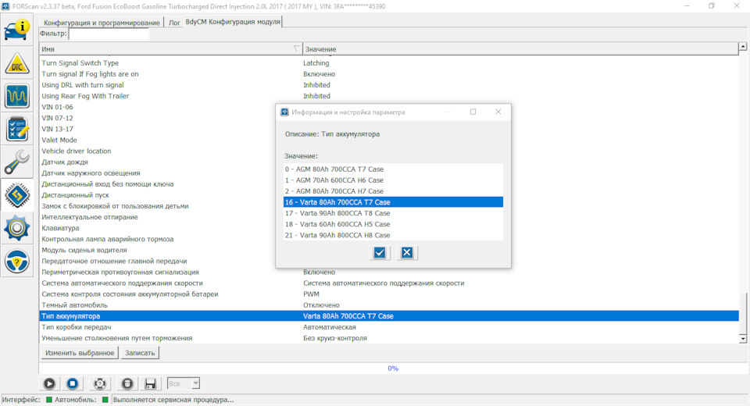Click the floppy disk save icon

pyautogui.click(x=150, y=383)
